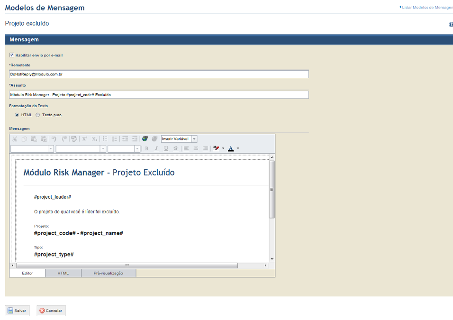Expand the font color arrow
This screenshot has width=453, height=320.
tap(238, 148)
